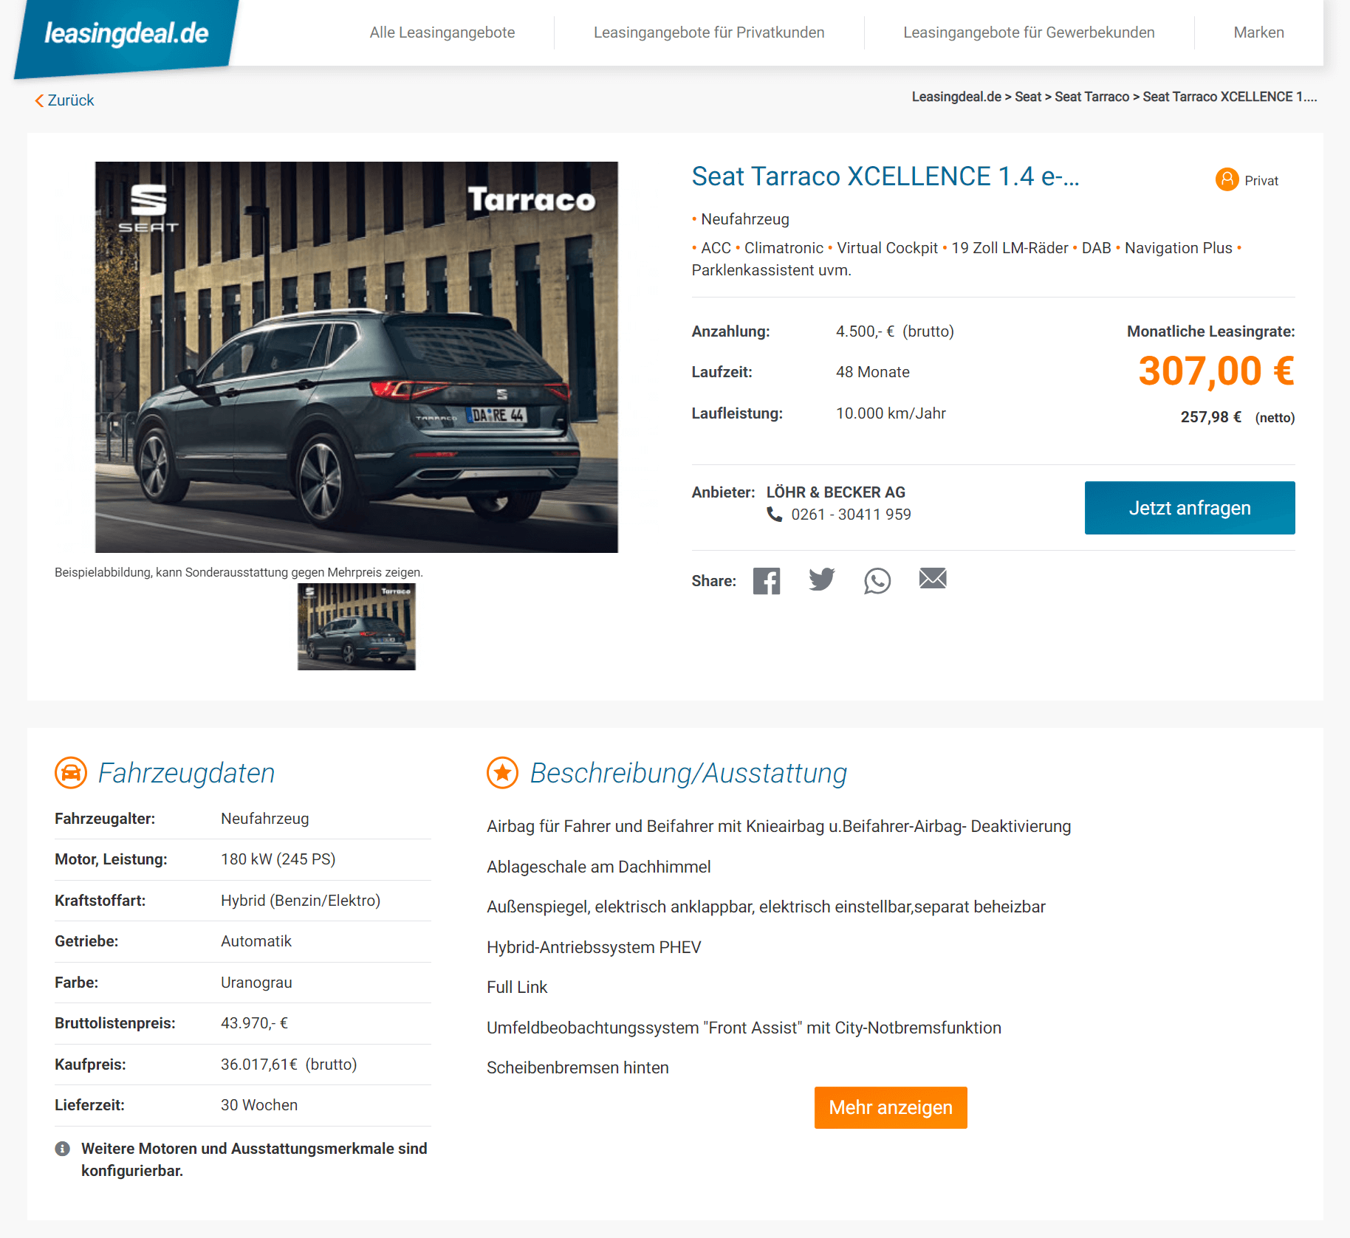The height and width of the screenshot is (1238, 1350).
Task: Click the star icon by Beschreibung/Ausstattung
Action: point(503,773)
